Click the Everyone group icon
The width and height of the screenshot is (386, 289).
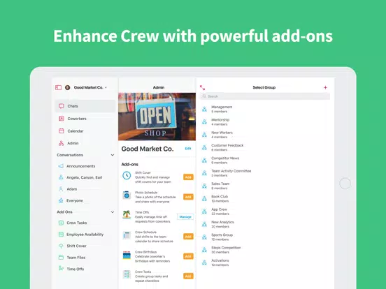click(x=61, y=200)
